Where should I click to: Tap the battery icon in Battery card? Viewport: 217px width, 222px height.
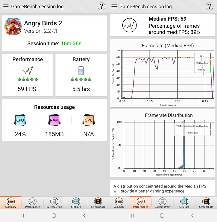pyautogui.click(x=81, y=70)
